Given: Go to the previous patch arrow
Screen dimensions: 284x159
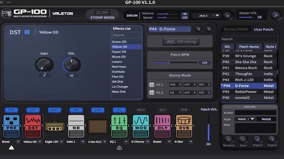Looking at the screenshot, I should 199,29.
